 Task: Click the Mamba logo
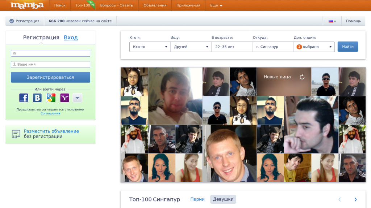point(27,5)
